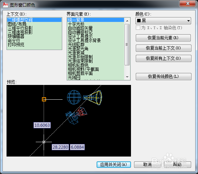Screen dimensions: 198x174
Task: Open the 颜色 color dropdown
Action: coord(163,21)
